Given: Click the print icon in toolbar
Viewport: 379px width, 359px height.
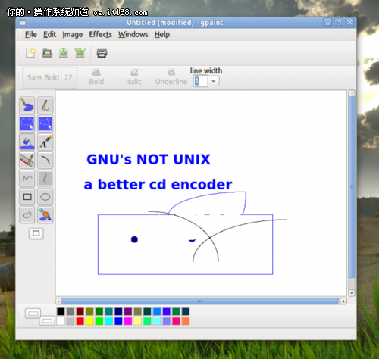Looking at the screenshot, I should pyautogui.click(x=102, y=53).
